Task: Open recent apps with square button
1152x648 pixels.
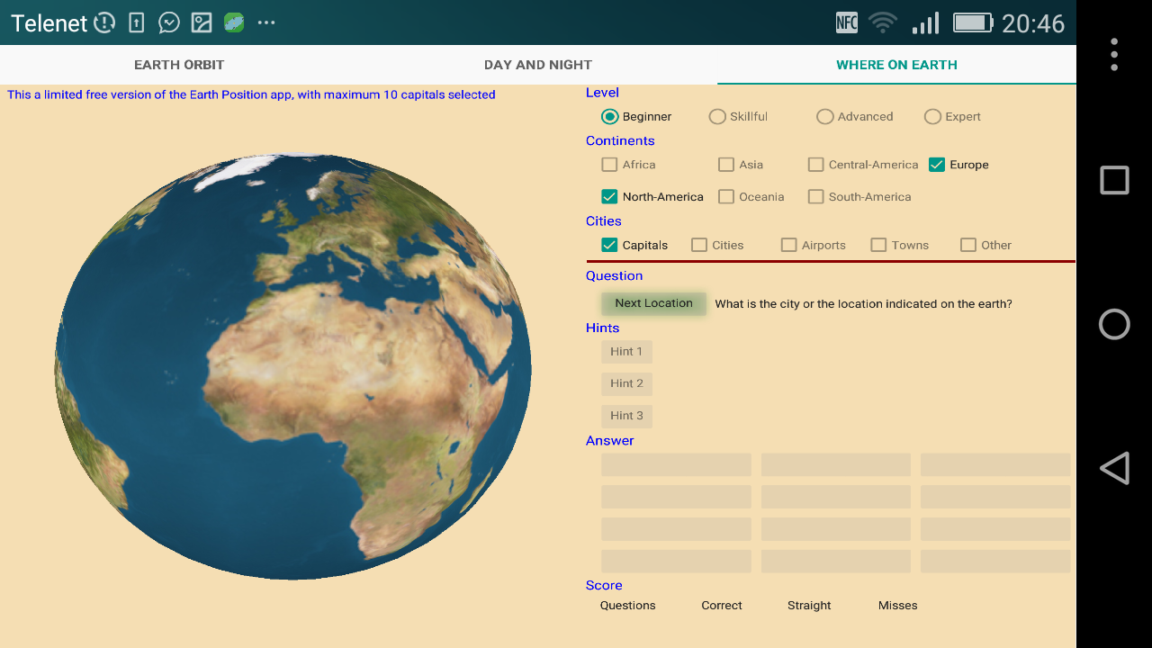Action: pos(1114,180)
